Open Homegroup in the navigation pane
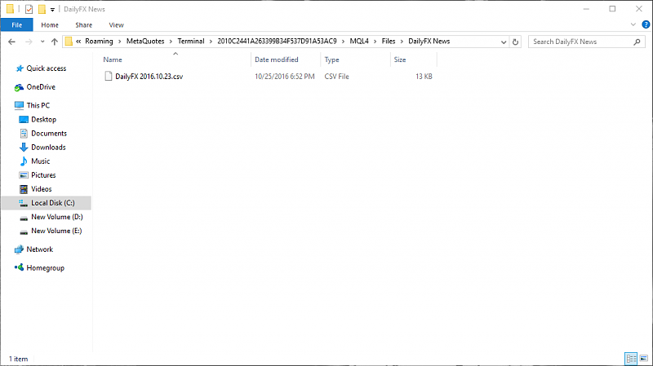The image size is (653, 366). point(45,268)
